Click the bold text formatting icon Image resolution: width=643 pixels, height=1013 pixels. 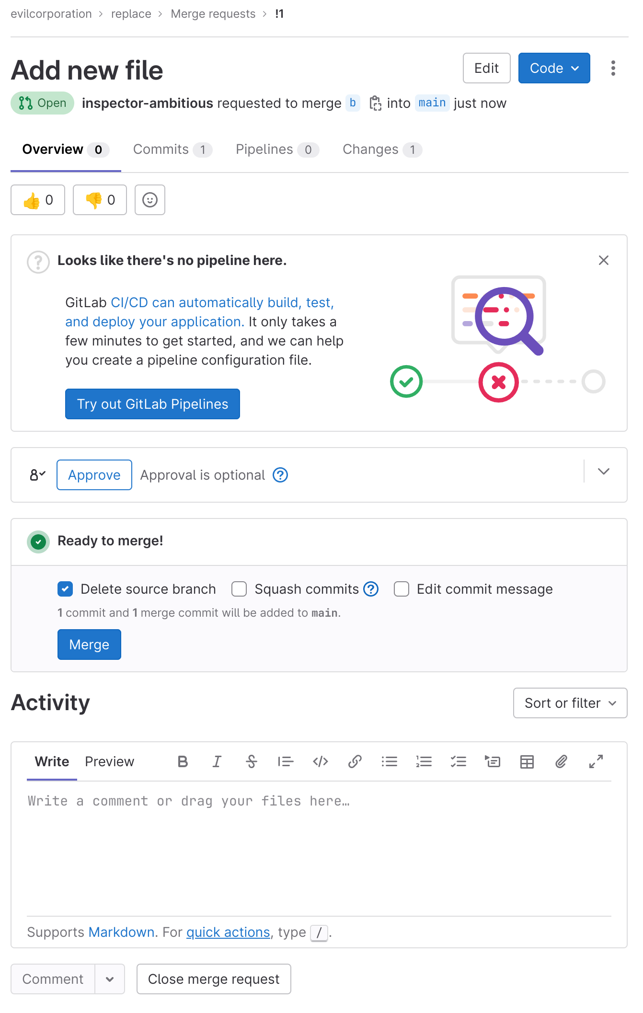[183, 761]
